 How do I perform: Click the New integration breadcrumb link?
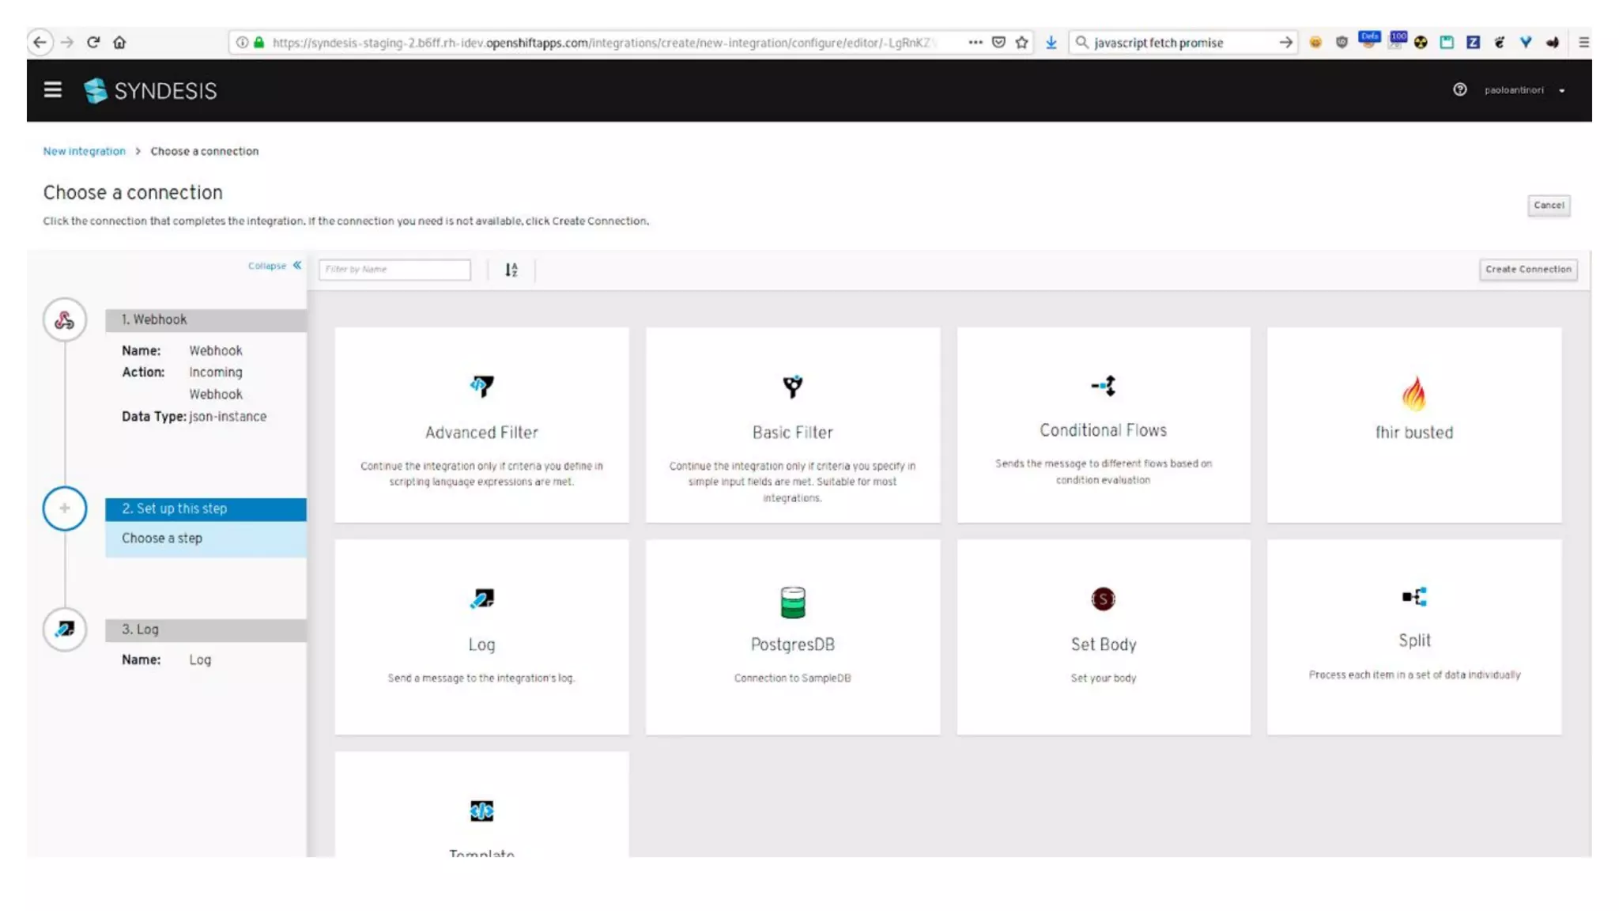(x=84, y=151)
